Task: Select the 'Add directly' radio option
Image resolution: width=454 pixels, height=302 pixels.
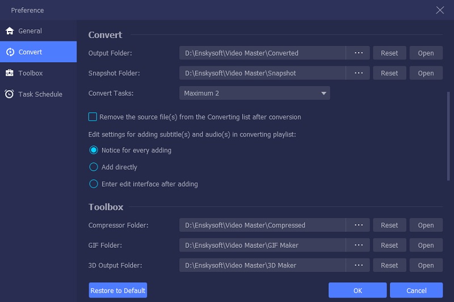Action: (x=94, y=167)
